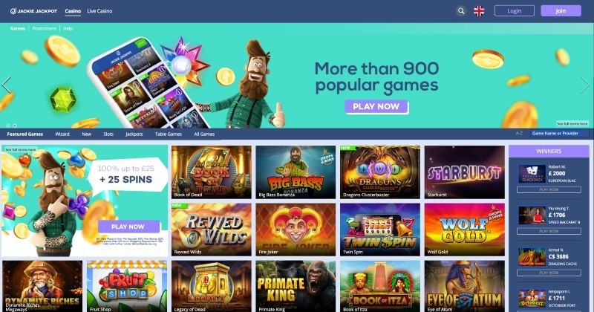Screen dimensions: 594x312
Task: Click PLAY NOW on the hero banner
Action: pos(376,106)
